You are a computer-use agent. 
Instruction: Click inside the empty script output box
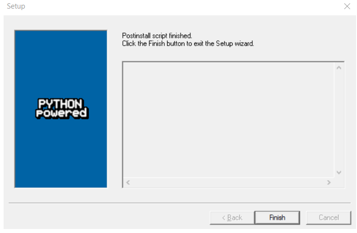coord(229,120)
